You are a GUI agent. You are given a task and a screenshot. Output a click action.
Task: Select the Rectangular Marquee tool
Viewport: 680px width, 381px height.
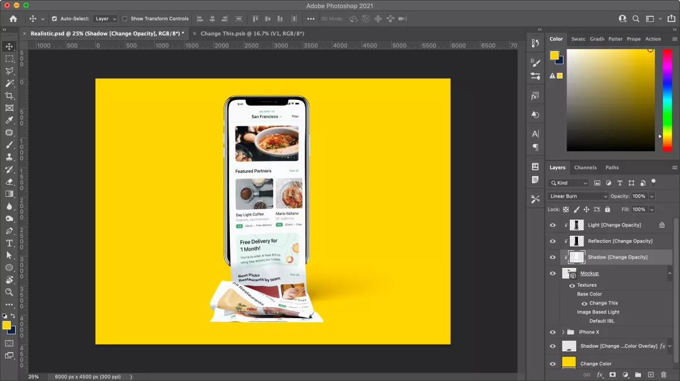coord(9,58)
